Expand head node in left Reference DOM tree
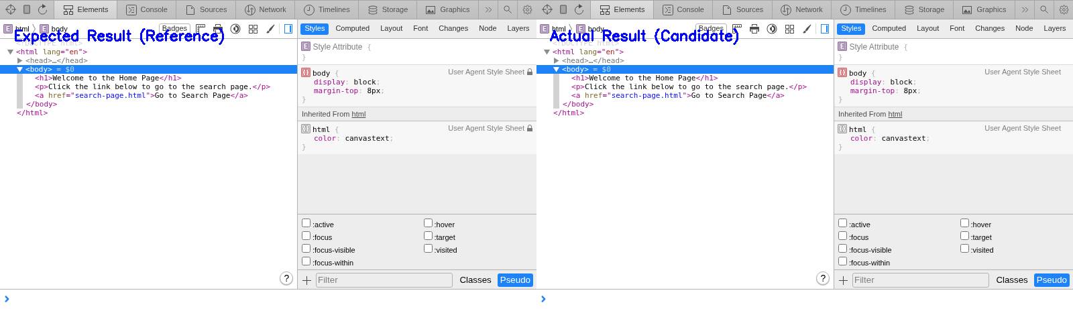 (x=20, y=60)
